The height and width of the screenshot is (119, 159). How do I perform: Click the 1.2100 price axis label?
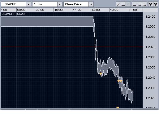pyautogui.click(x=150, y=17)
